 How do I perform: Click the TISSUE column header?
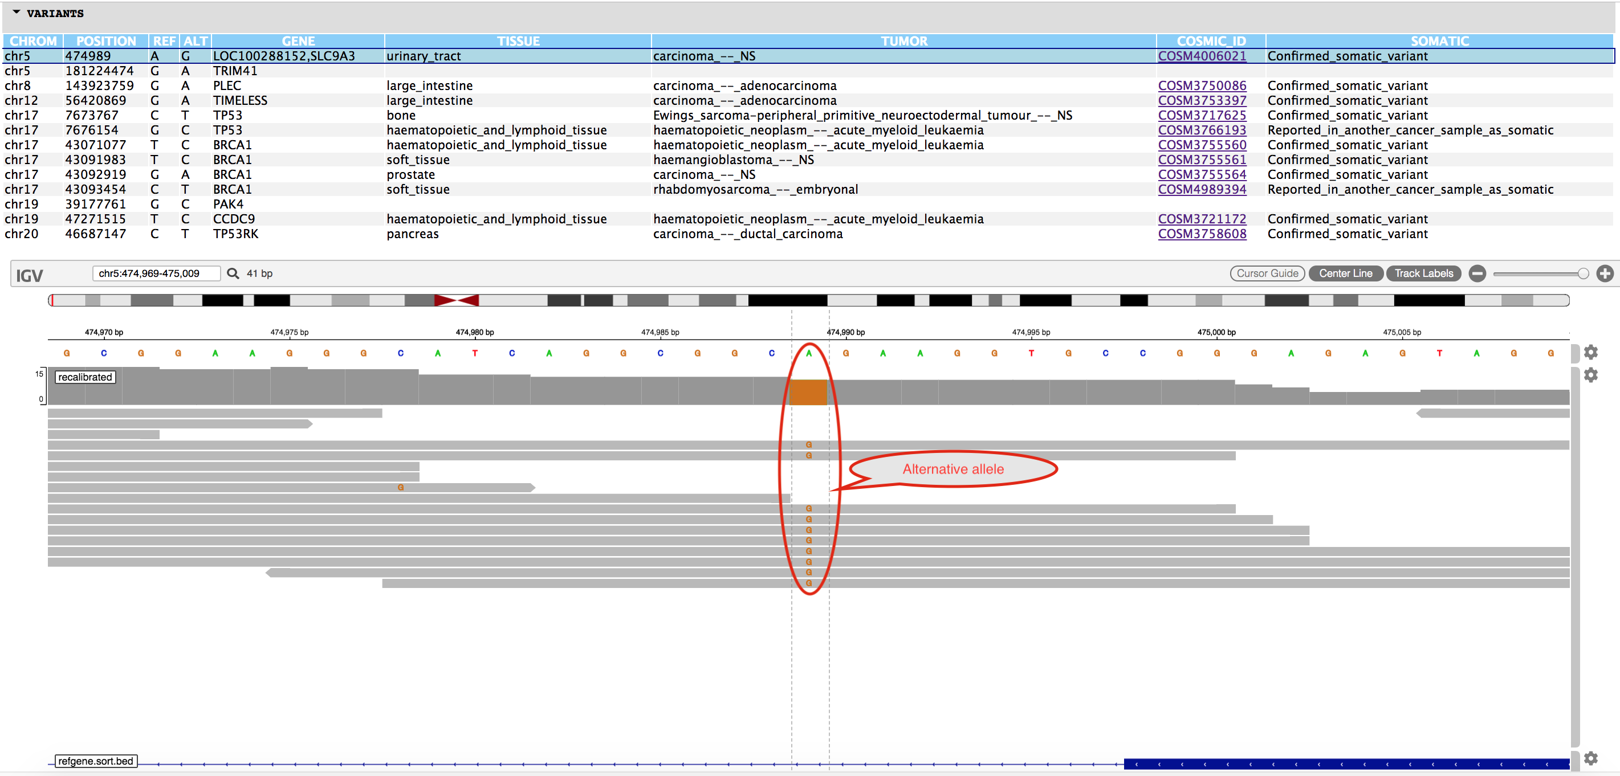518,41
